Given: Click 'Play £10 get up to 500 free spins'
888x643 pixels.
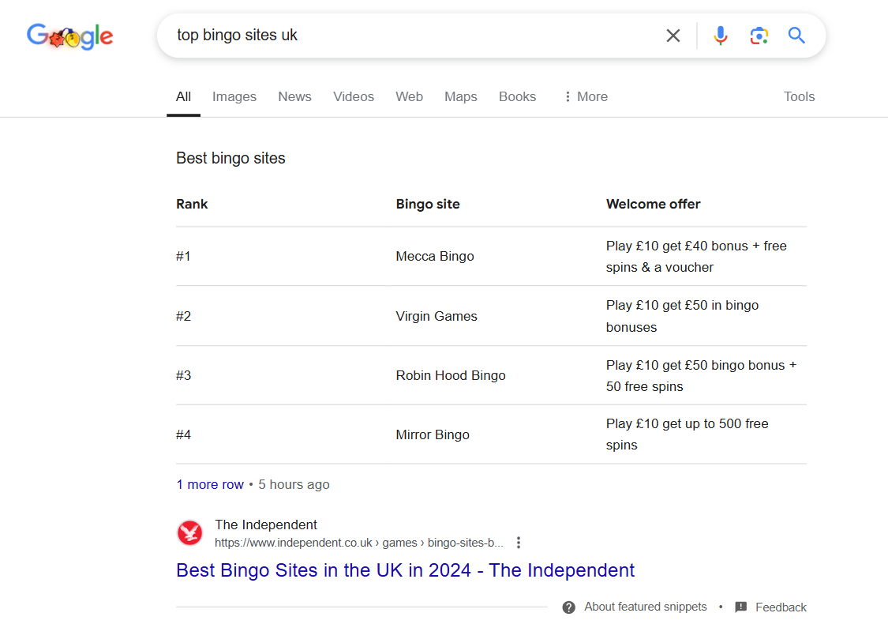Looking at the screenshot, I should 687,434.
